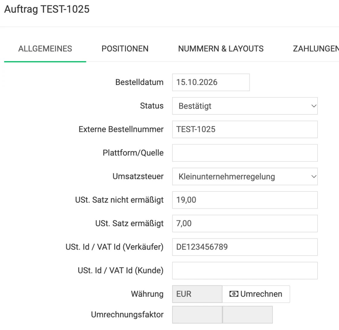Click the Bestelldatum label
Screen dimensions: 339x330
pyautogui.click(x=140, y=82)
